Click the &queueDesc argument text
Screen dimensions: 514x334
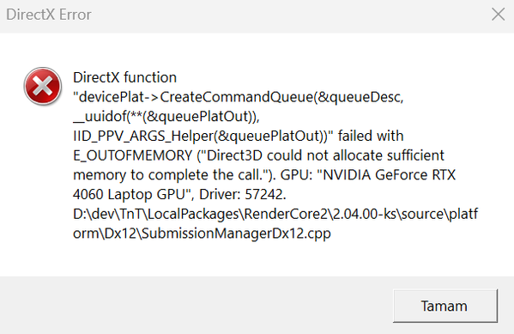tap(359, 97)
